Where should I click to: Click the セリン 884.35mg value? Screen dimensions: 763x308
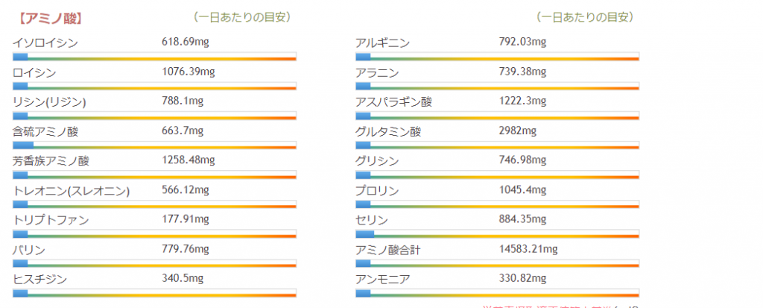pos(522,219)
